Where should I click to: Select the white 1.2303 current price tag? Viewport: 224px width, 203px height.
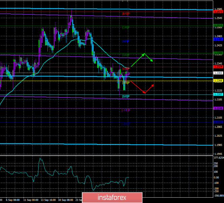pyautogui.click(x=218, y=73)
